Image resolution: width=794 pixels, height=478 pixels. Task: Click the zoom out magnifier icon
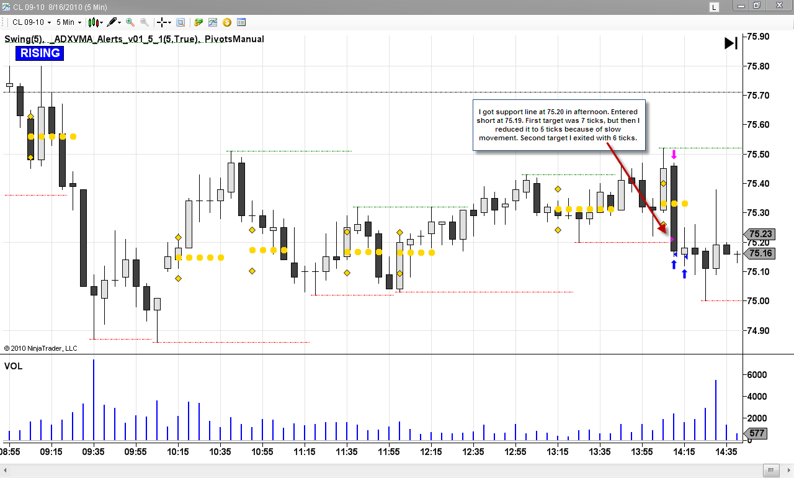[x=145, y=22]
